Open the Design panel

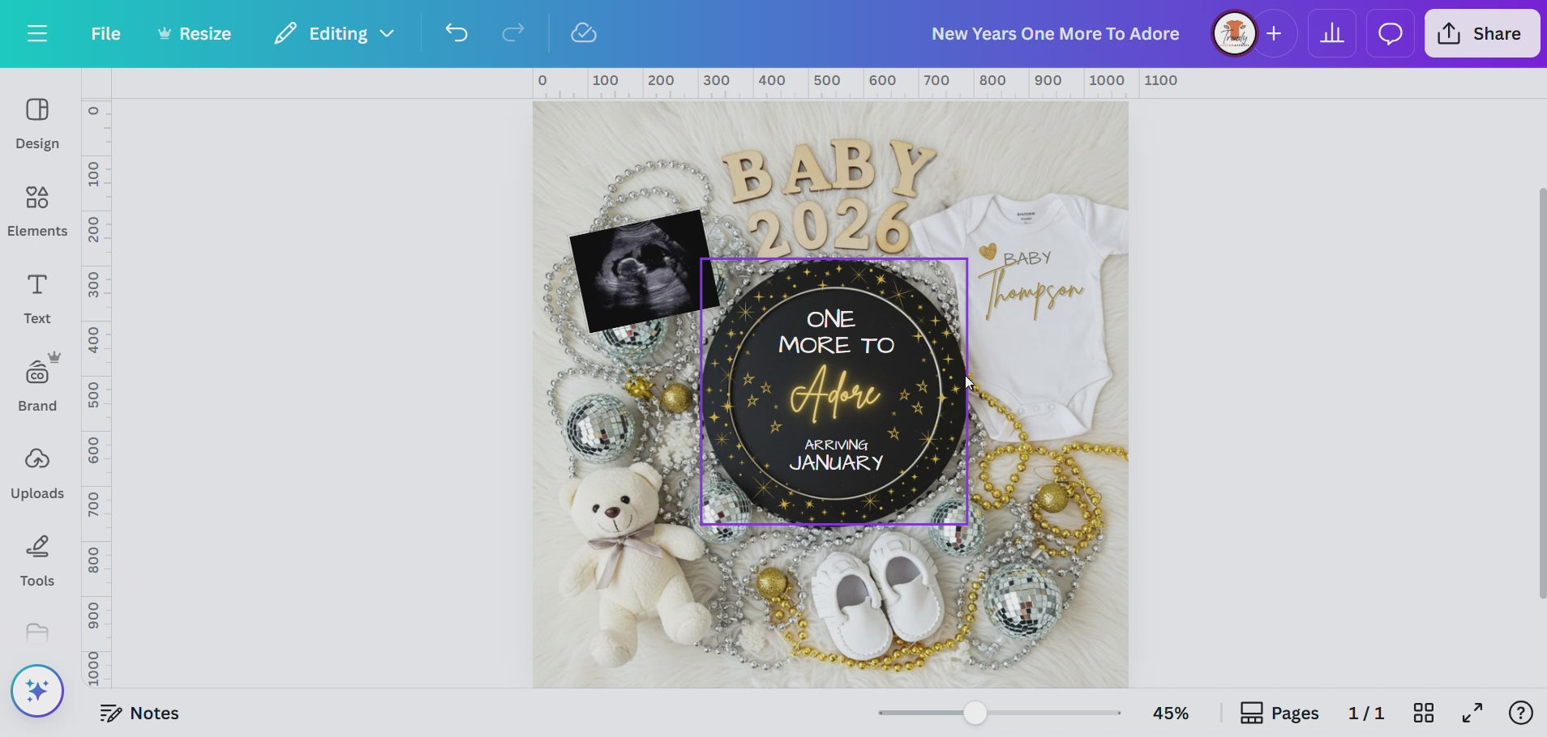click(x=37, y=124)
